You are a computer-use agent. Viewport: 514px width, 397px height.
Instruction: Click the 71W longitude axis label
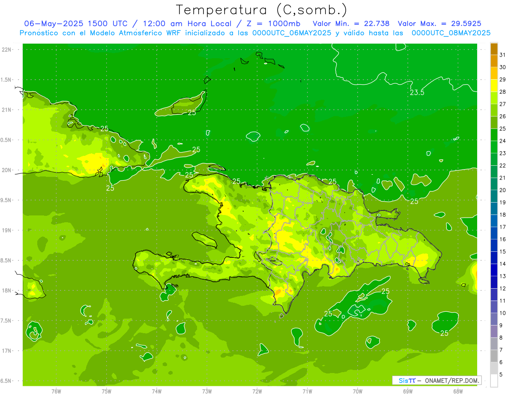click(307, 391)
